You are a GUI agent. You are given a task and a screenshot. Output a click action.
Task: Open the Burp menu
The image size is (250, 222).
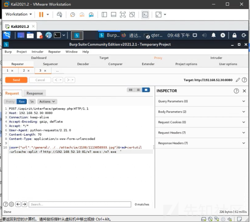8,52
